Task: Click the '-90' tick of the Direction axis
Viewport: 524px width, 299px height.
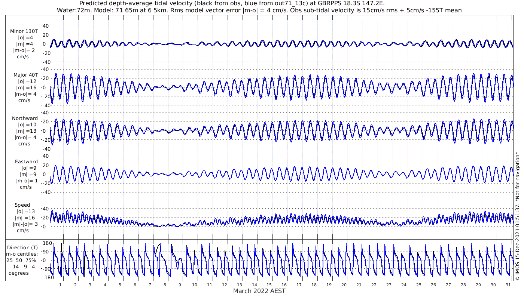Action: click(47, 269)
